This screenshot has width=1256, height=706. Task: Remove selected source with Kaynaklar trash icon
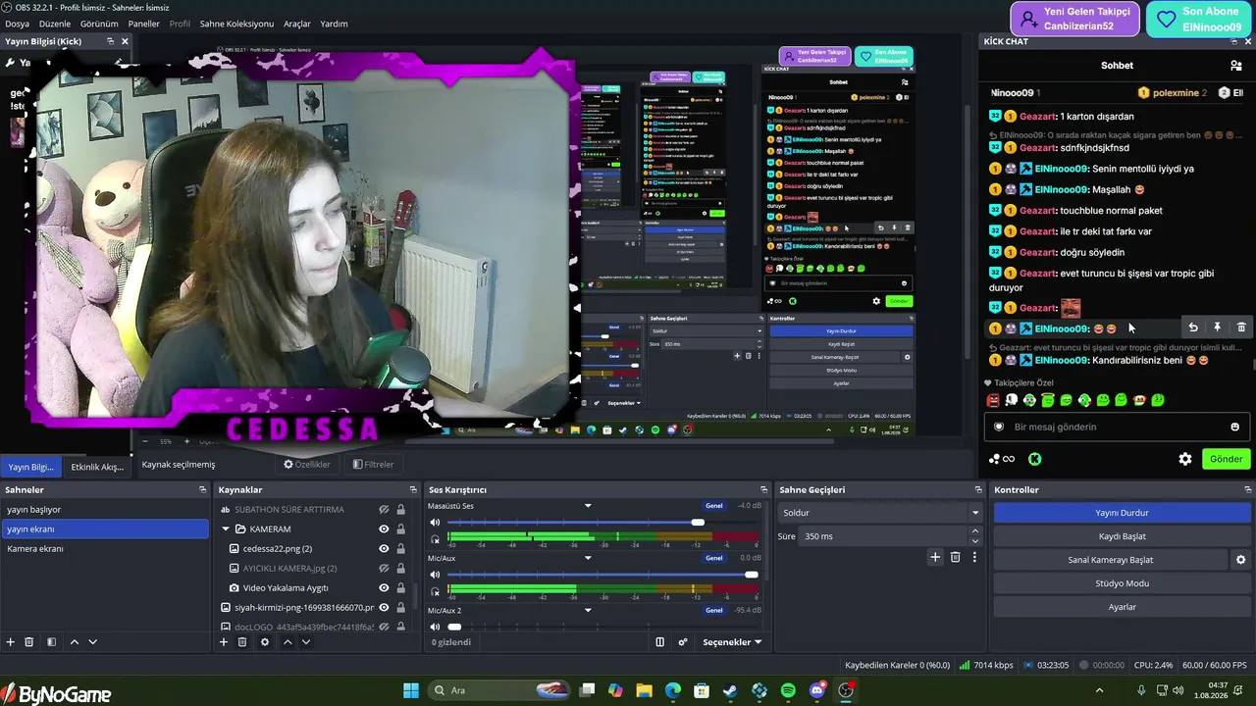[x=242, y=642]
